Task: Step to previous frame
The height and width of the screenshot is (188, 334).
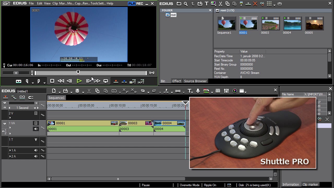Action: (69, 81)
